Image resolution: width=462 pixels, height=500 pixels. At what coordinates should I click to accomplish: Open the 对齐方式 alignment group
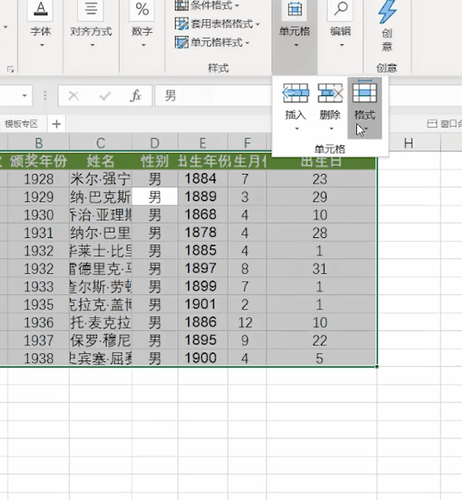point(91,24)
